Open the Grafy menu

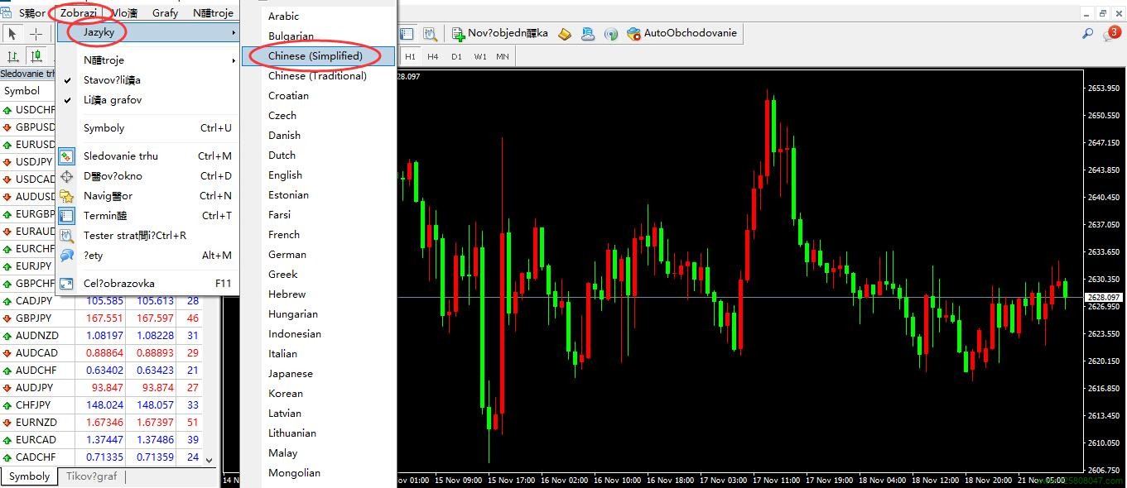point(166,12)
